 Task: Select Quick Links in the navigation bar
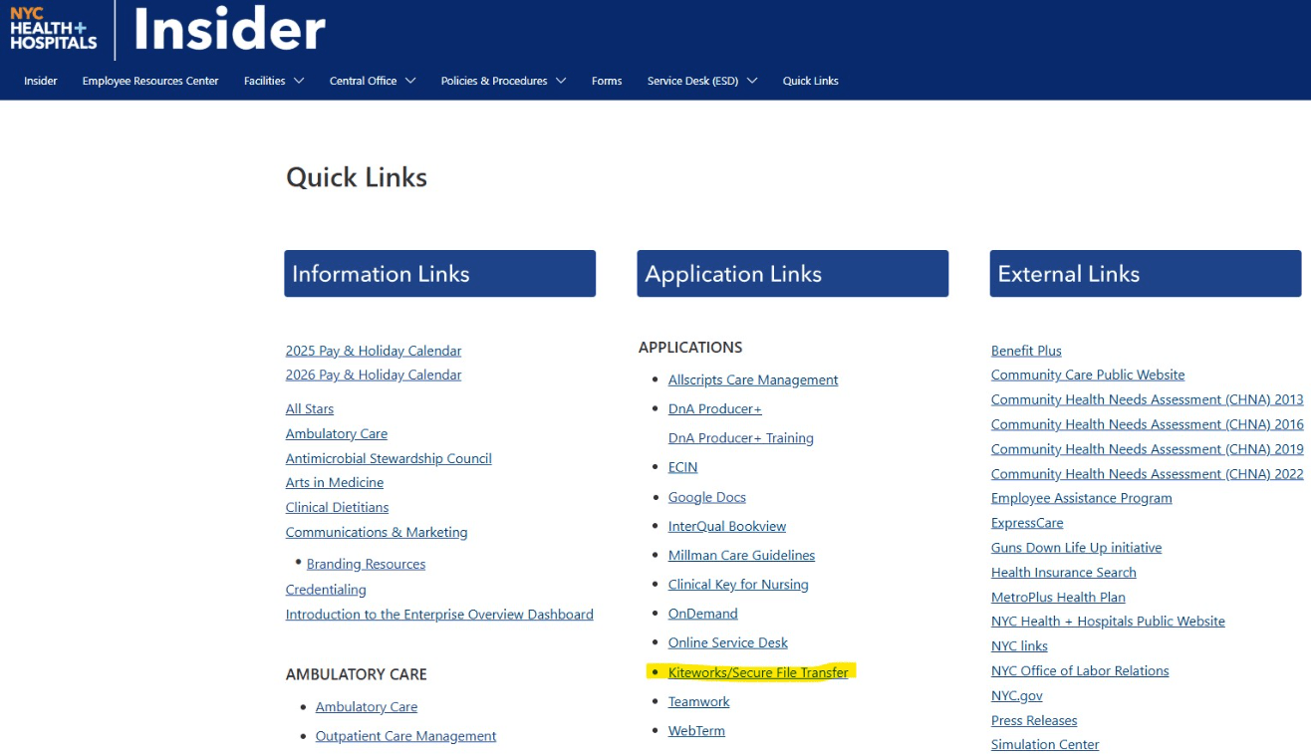pos(811,81)
